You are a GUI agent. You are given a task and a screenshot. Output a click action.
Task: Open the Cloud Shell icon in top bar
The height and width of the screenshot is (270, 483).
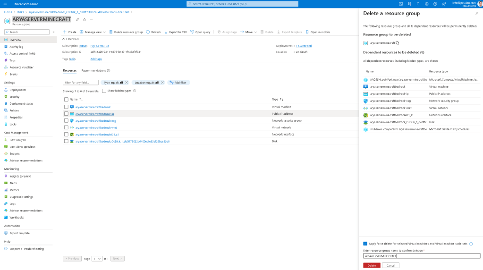(x=401, y=4)
